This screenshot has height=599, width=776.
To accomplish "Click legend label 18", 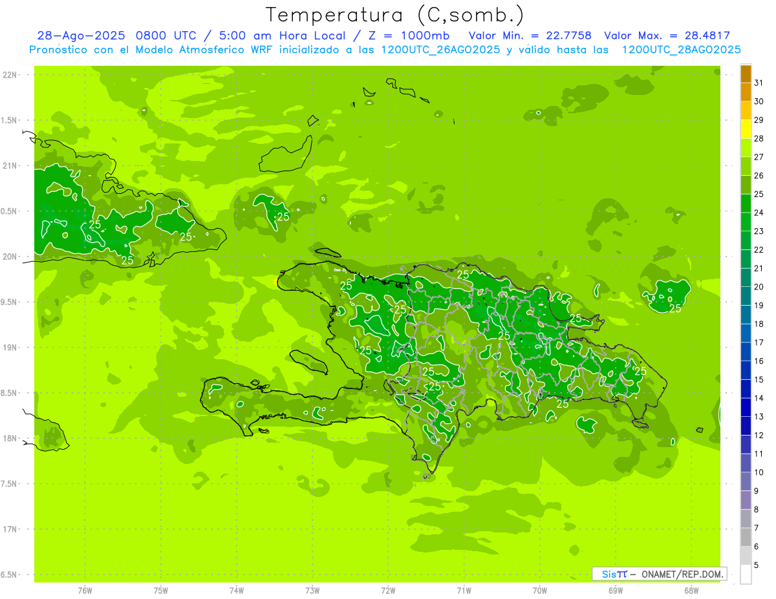I will pos(759,324).
